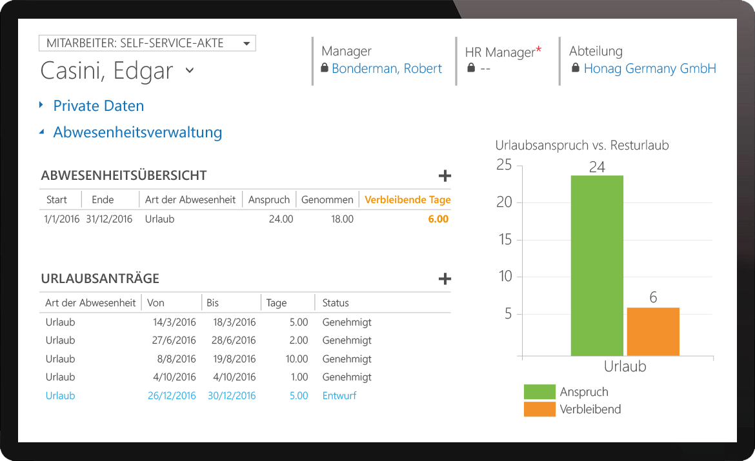Open the chevron menu next to Casini, Edgar
The image size is (755, 461).
(190, 70)
